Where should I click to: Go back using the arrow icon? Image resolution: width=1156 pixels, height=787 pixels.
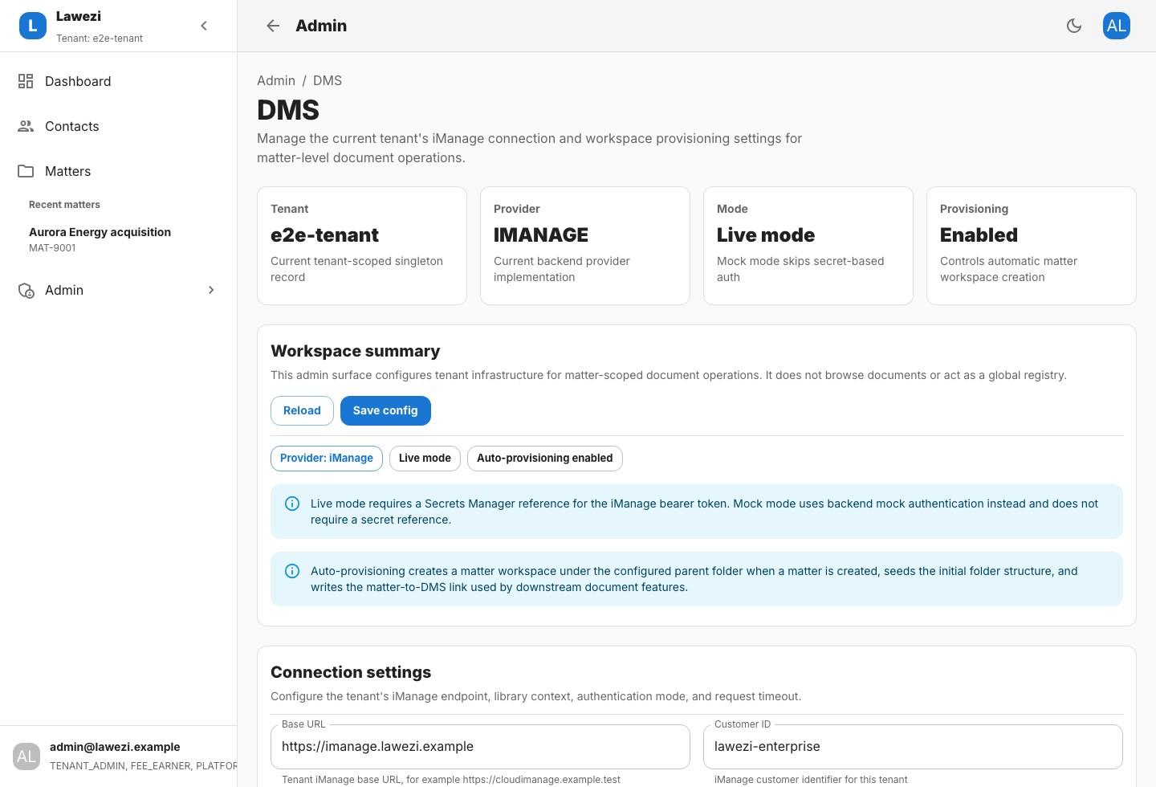[x=273, y=26]
